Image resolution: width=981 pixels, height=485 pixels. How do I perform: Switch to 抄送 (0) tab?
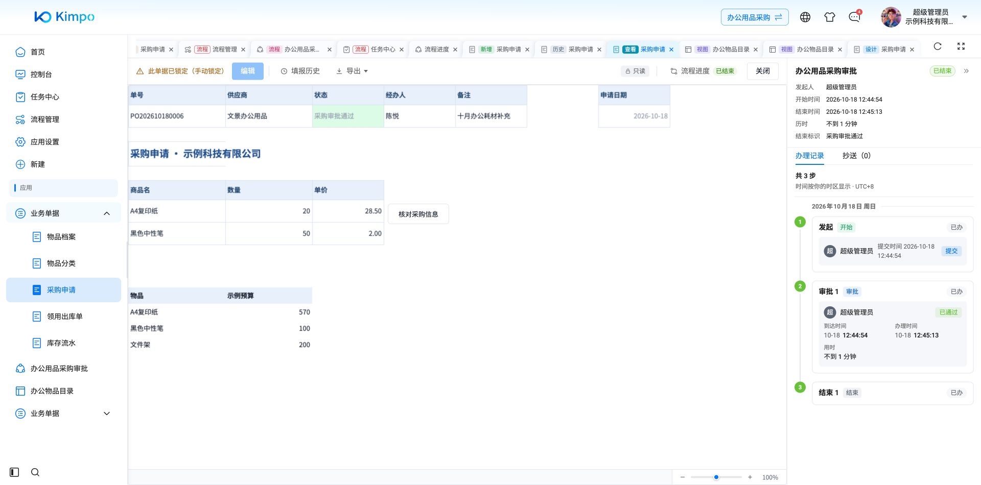click(856, 156)
